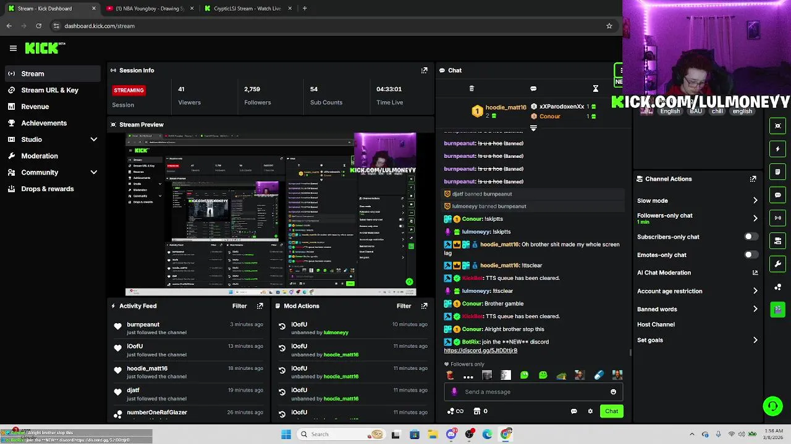
Task: Focus the Send a message field
Action: [x=533, y=392]
